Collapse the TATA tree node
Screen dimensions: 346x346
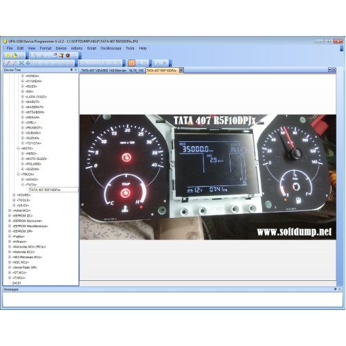pos(23,185)
